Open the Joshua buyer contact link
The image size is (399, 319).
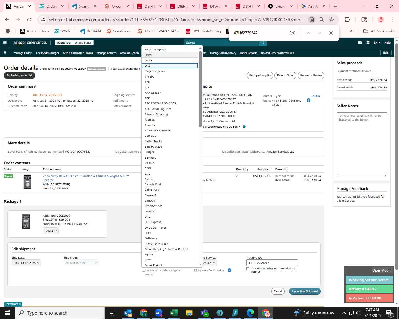coord(316,96)
